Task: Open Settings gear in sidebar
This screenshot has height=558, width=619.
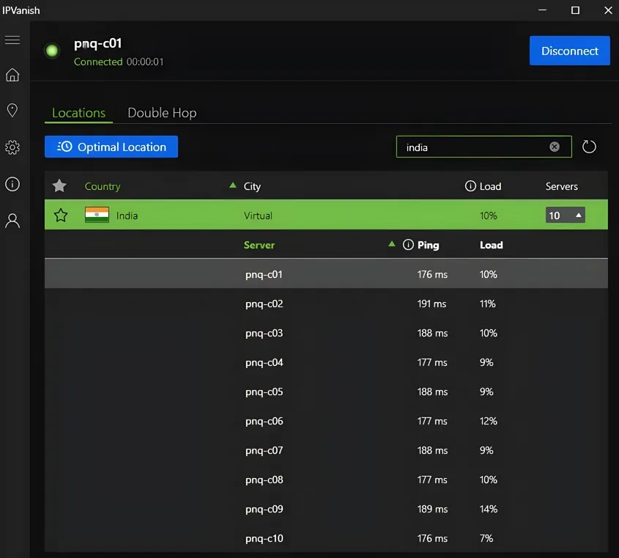Action: pos(12,147)
